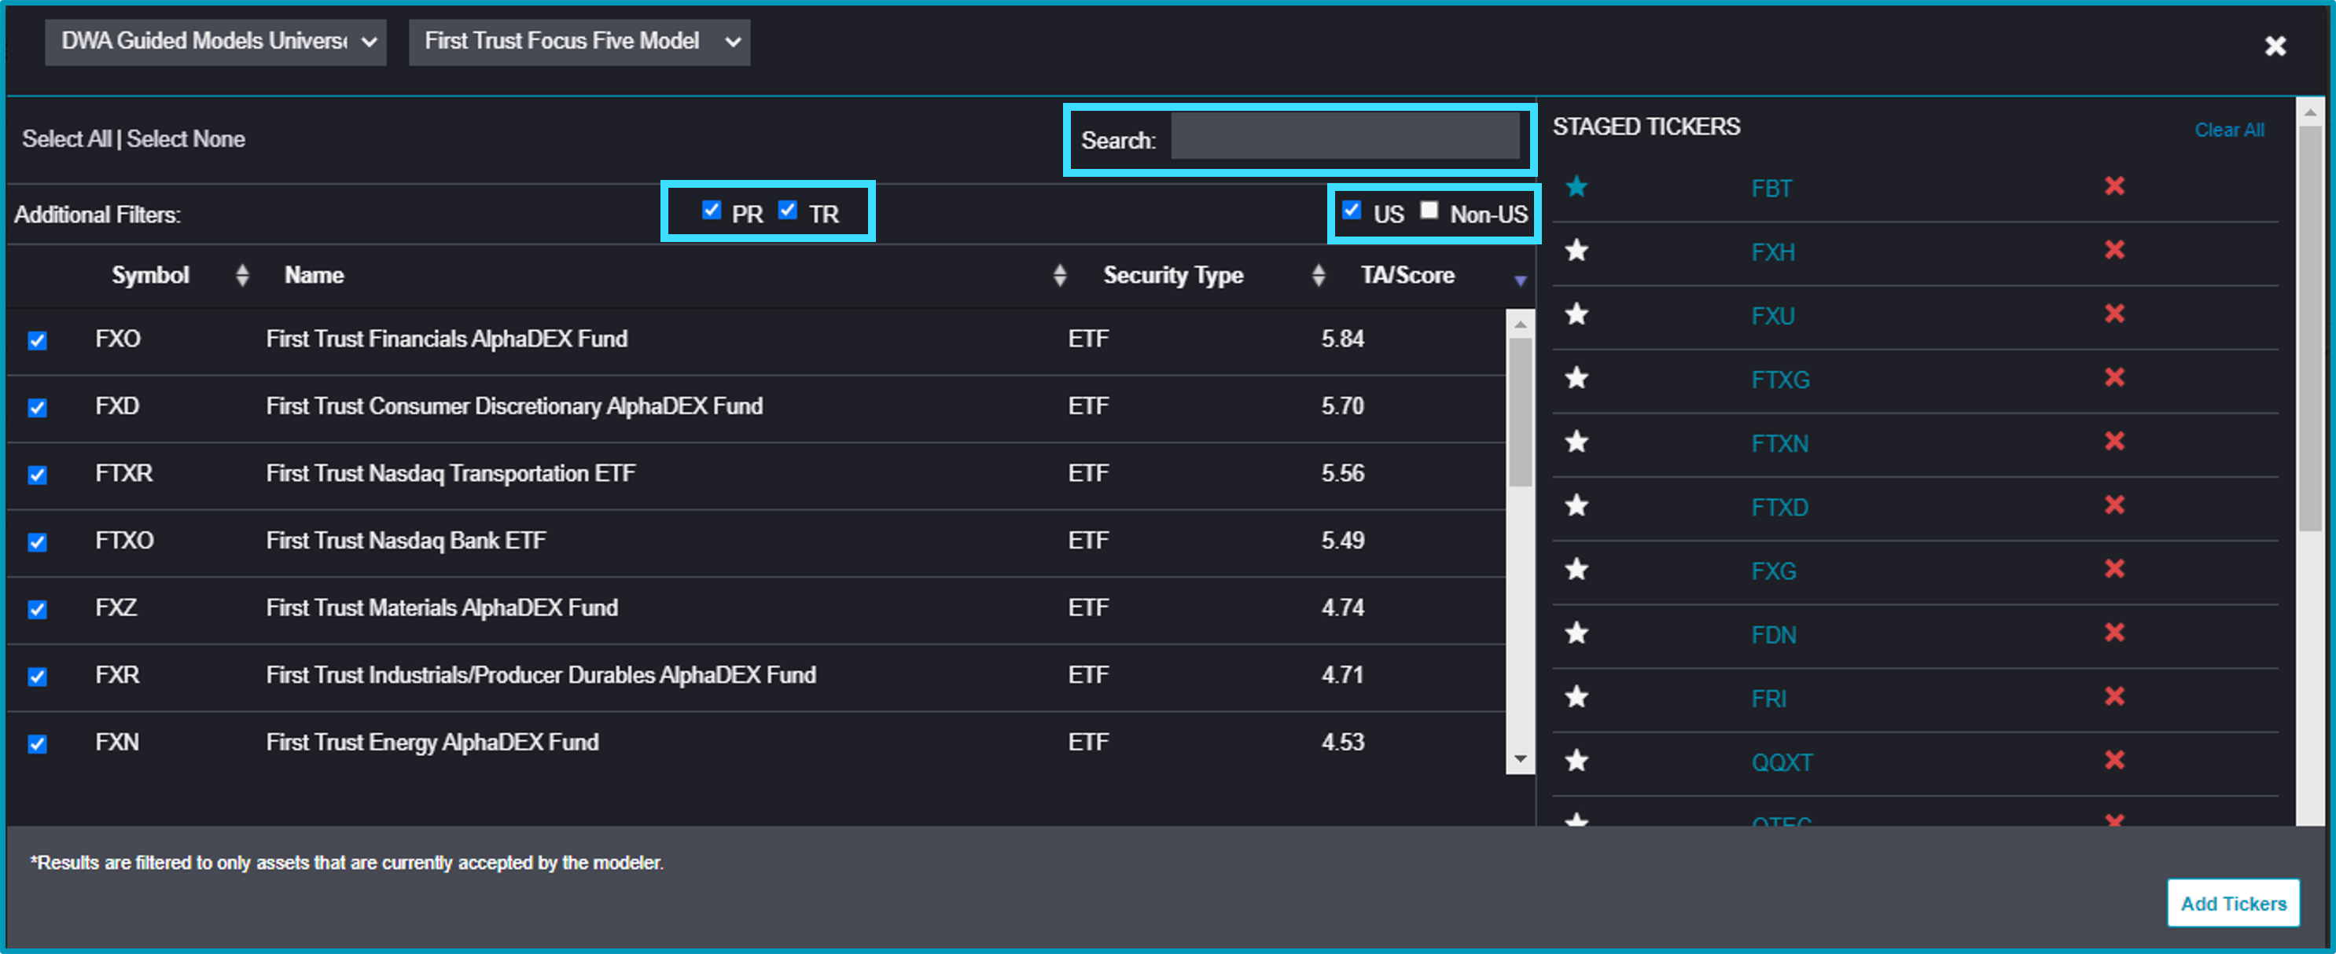
Task: Open the FDN staged ticker link
Action: 1774,635
